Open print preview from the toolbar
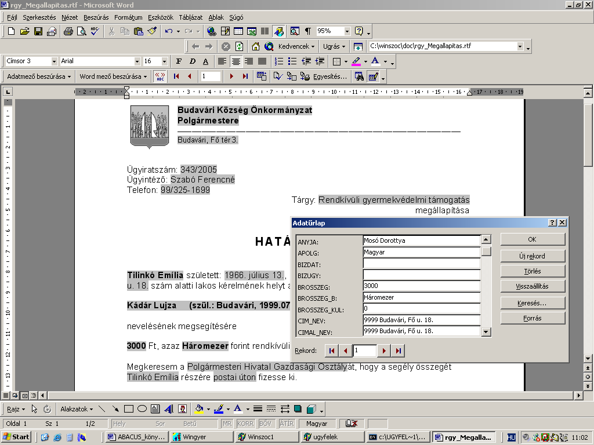The height and width of the screenshot is (445, 594). [81, 31]
